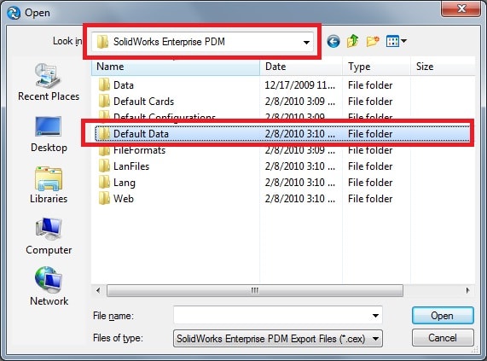Click the Open button

tap(443, 316)
